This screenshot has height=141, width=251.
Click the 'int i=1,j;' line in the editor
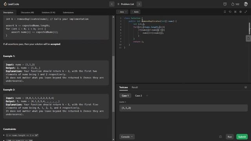coord(139,24)
